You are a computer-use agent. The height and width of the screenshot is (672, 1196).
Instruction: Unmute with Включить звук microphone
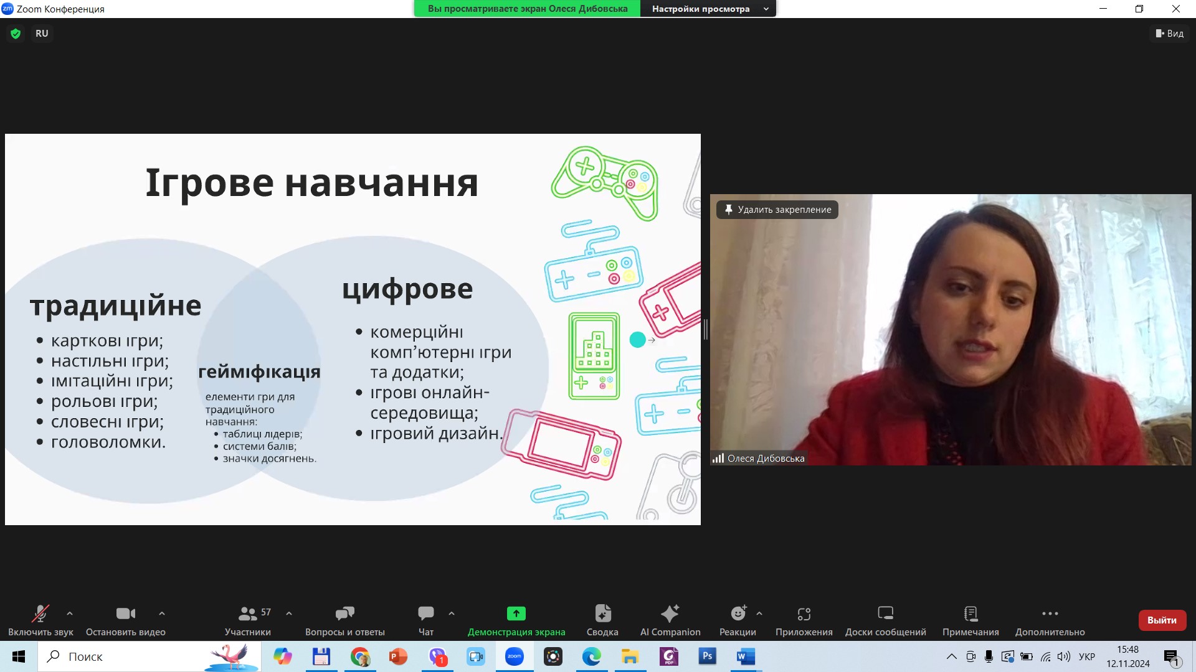[x=40, y=614]
